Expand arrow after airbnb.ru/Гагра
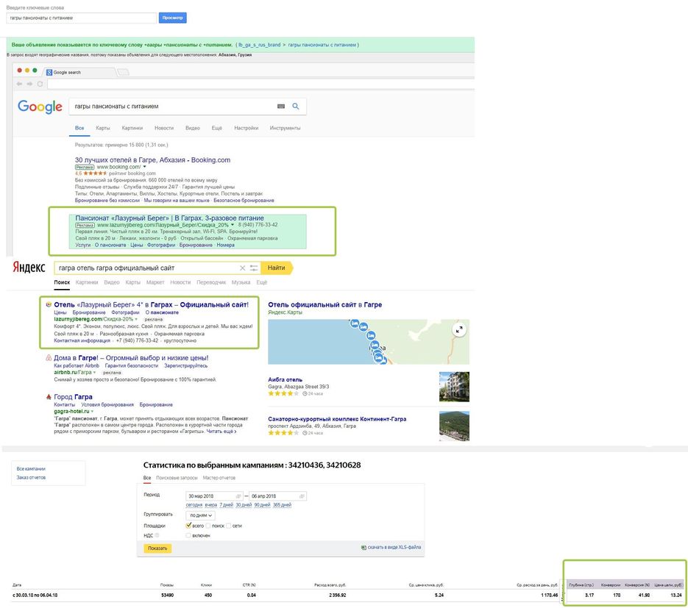 (x=94, y=372)
